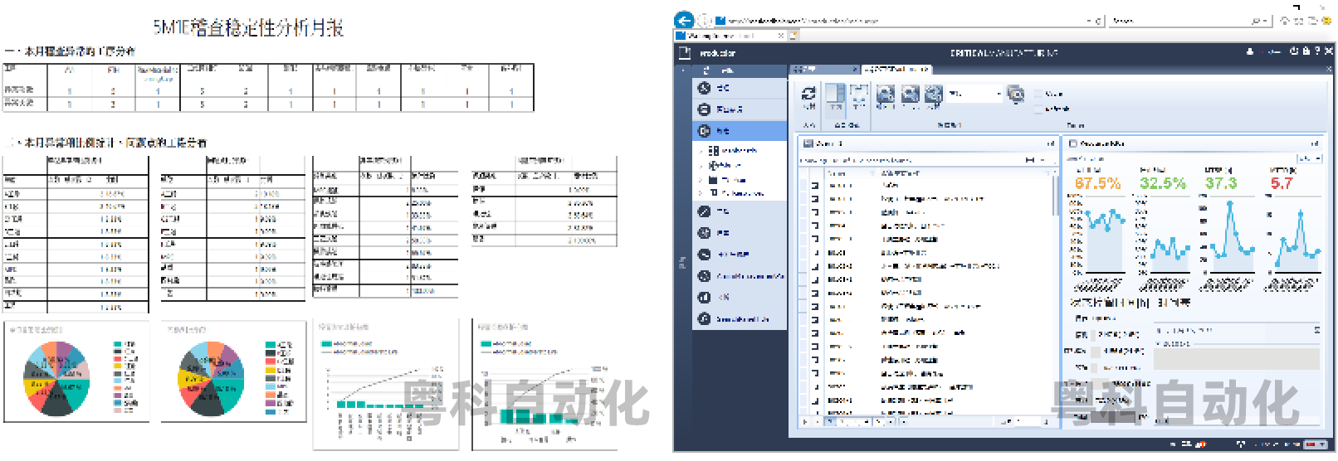
Task: Click the lock icon in app header
Action: 1306,52
